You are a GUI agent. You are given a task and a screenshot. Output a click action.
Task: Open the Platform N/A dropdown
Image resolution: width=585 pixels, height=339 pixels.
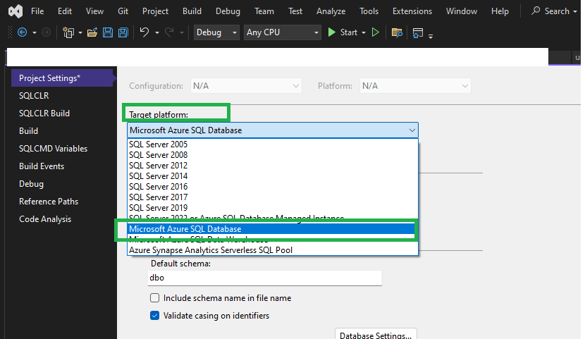click(415, 86)
